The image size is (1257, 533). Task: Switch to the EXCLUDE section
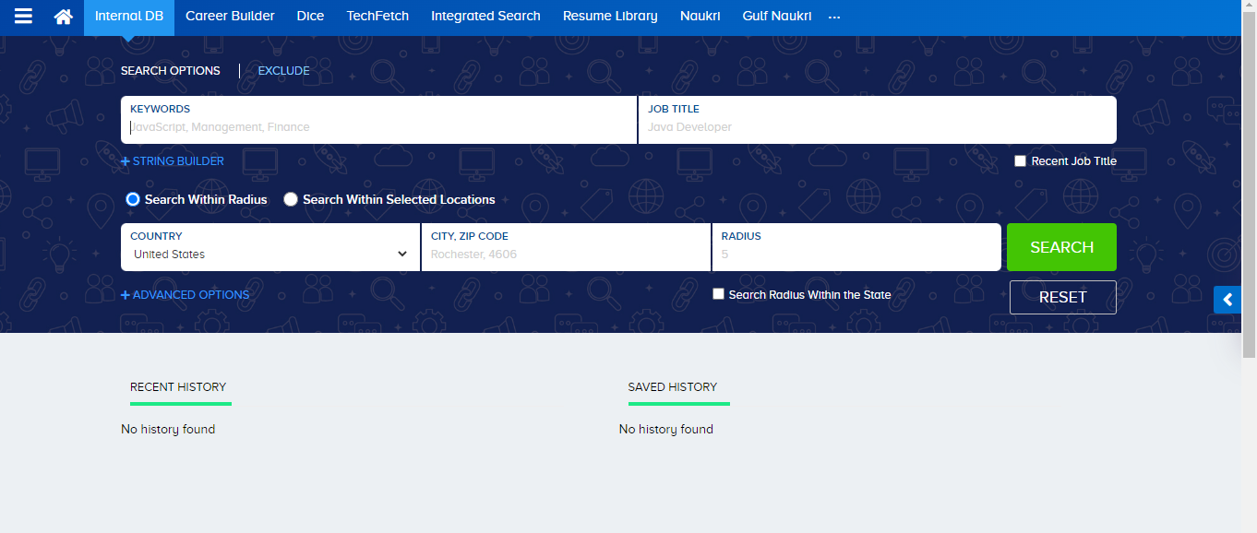pyautogui.click(x=283, y=70)
